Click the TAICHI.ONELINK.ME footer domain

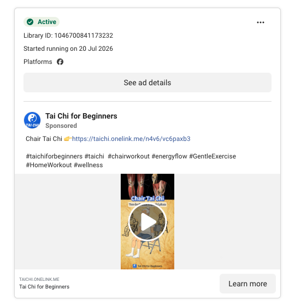[39, 279]
